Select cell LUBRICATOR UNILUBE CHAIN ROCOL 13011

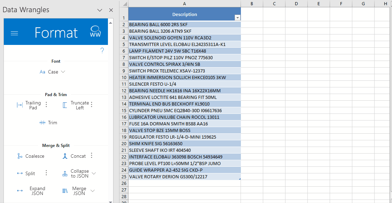[x=185, y=117]
